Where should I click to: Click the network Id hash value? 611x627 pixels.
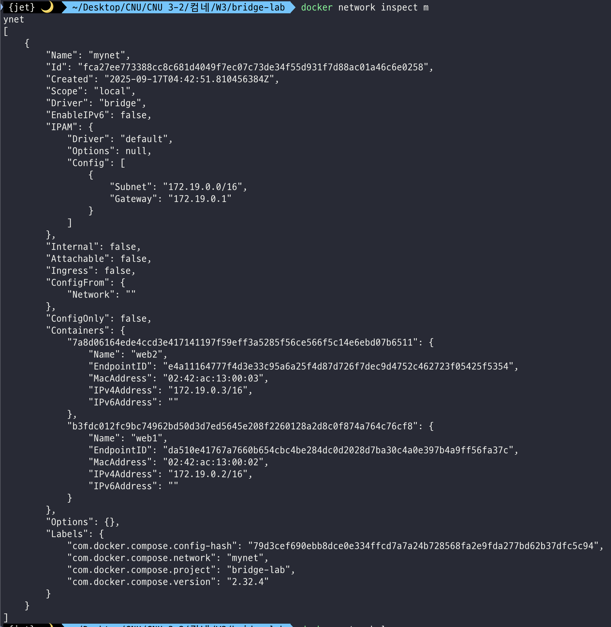[x=253, y=67]
